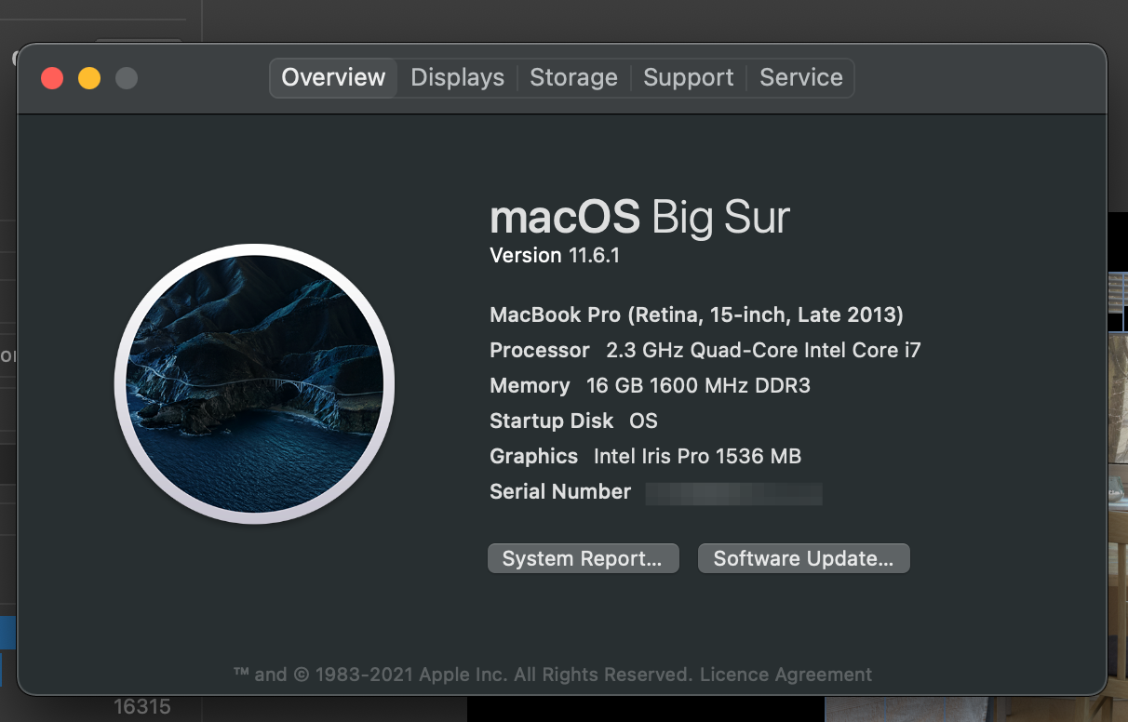Click the Processor label
The width and height of the screenshot is (1128, 722).
click(540, 351)
